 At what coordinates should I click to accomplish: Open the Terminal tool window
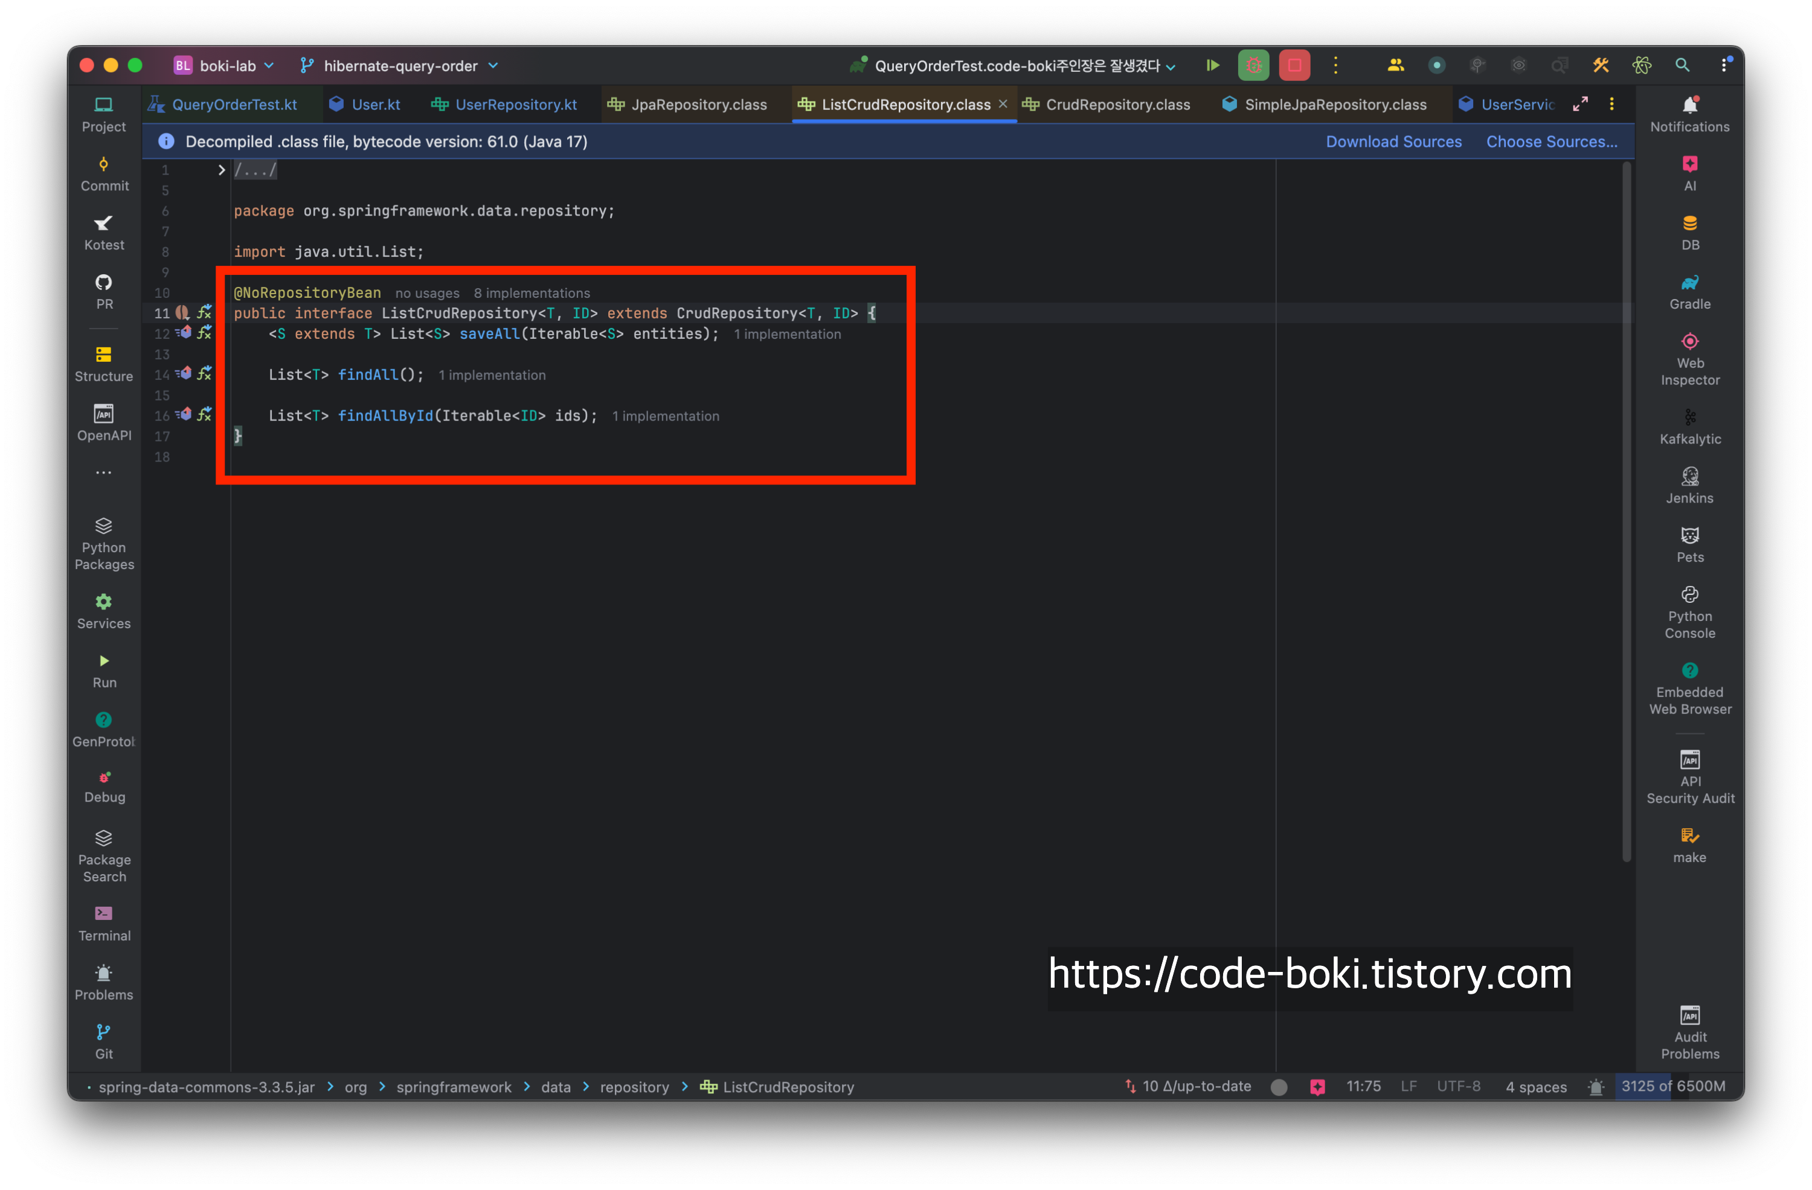click(x=103, y=923)
